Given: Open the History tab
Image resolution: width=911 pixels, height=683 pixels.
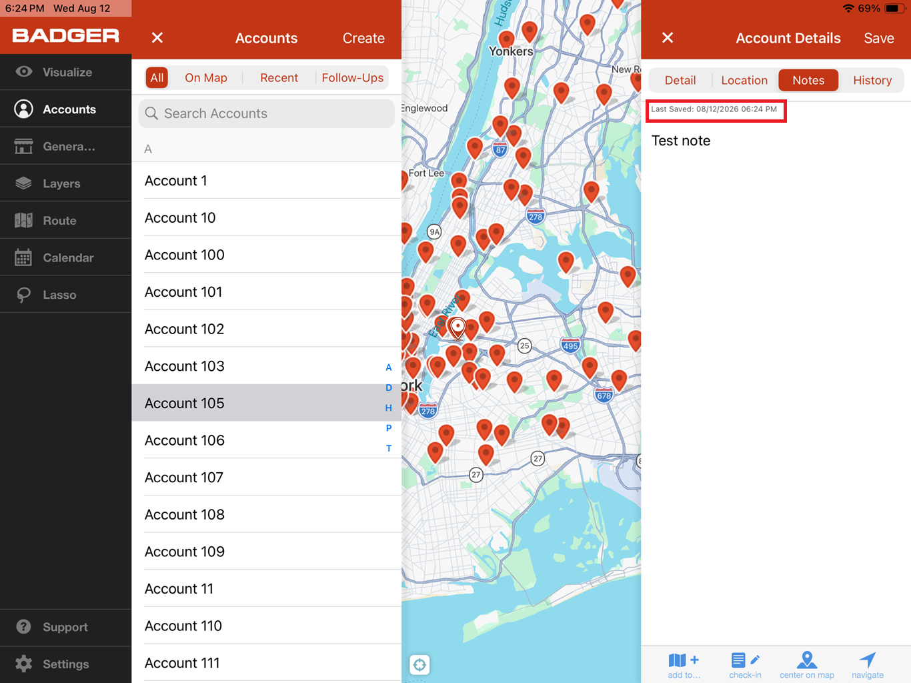Looking at the screenshot, I should tap(872, 80).
